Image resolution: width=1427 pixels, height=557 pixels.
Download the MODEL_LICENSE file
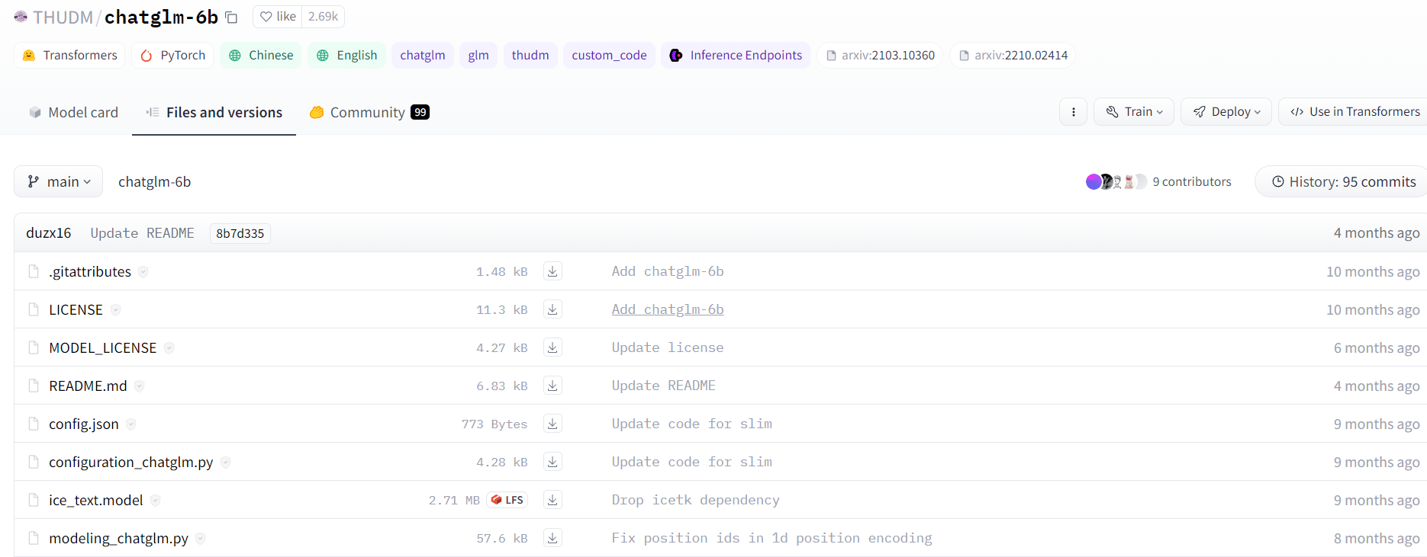coord(552,347)
